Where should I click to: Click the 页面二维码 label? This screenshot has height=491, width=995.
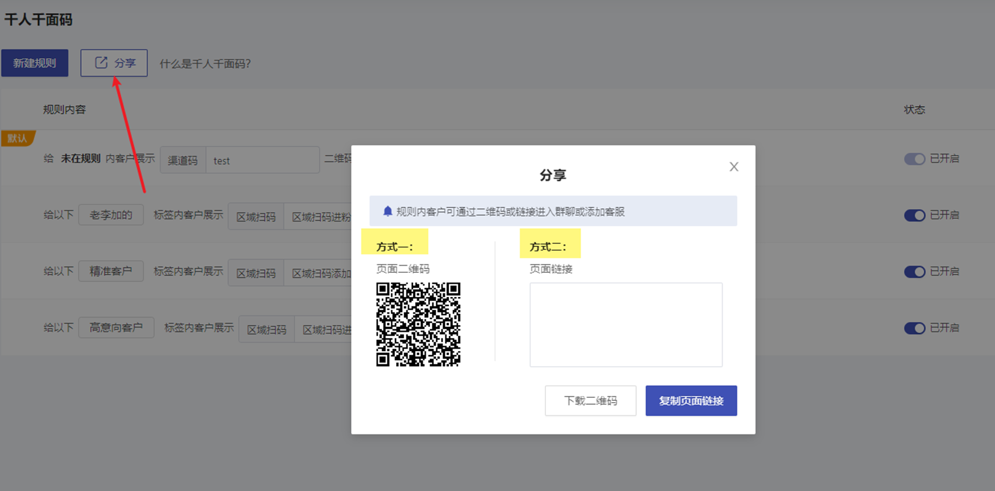[x=403, y=269]
